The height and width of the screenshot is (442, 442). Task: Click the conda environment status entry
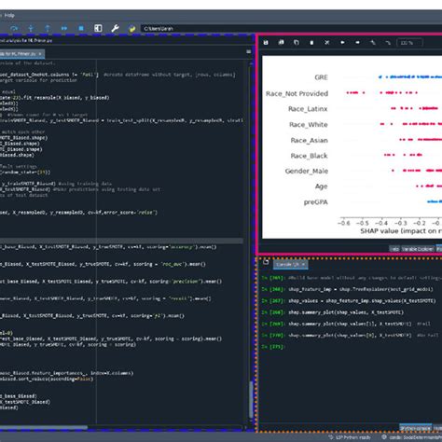tap(412, 437)
